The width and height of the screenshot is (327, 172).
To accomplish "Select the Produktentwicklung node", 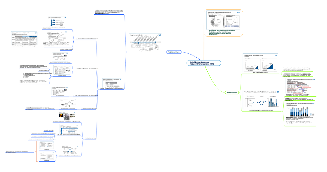I will pyautogui.click(x=174, y=52).
